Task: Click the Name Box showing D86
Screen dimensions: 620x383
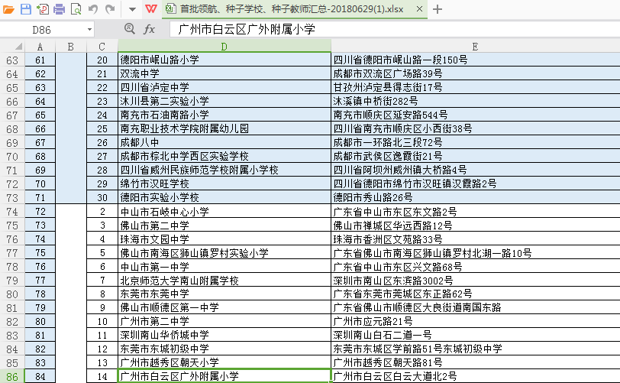Action: (x=46, y=29)
